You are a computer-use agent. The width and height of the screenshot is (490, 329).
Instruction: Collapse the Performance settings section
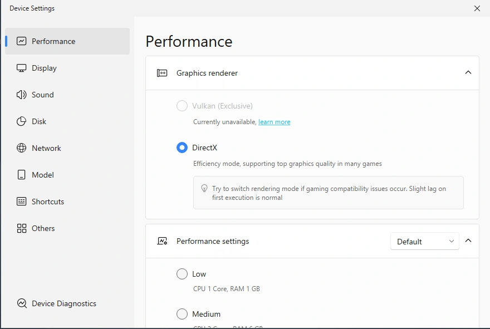click(x=468, y=241)
